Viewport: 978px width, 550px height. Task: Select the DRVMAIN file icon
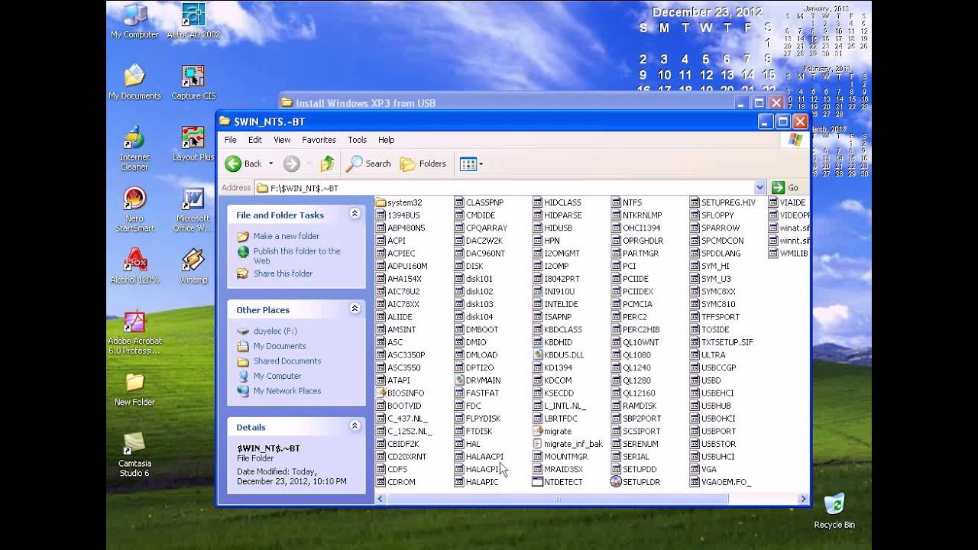pos(459,380)
